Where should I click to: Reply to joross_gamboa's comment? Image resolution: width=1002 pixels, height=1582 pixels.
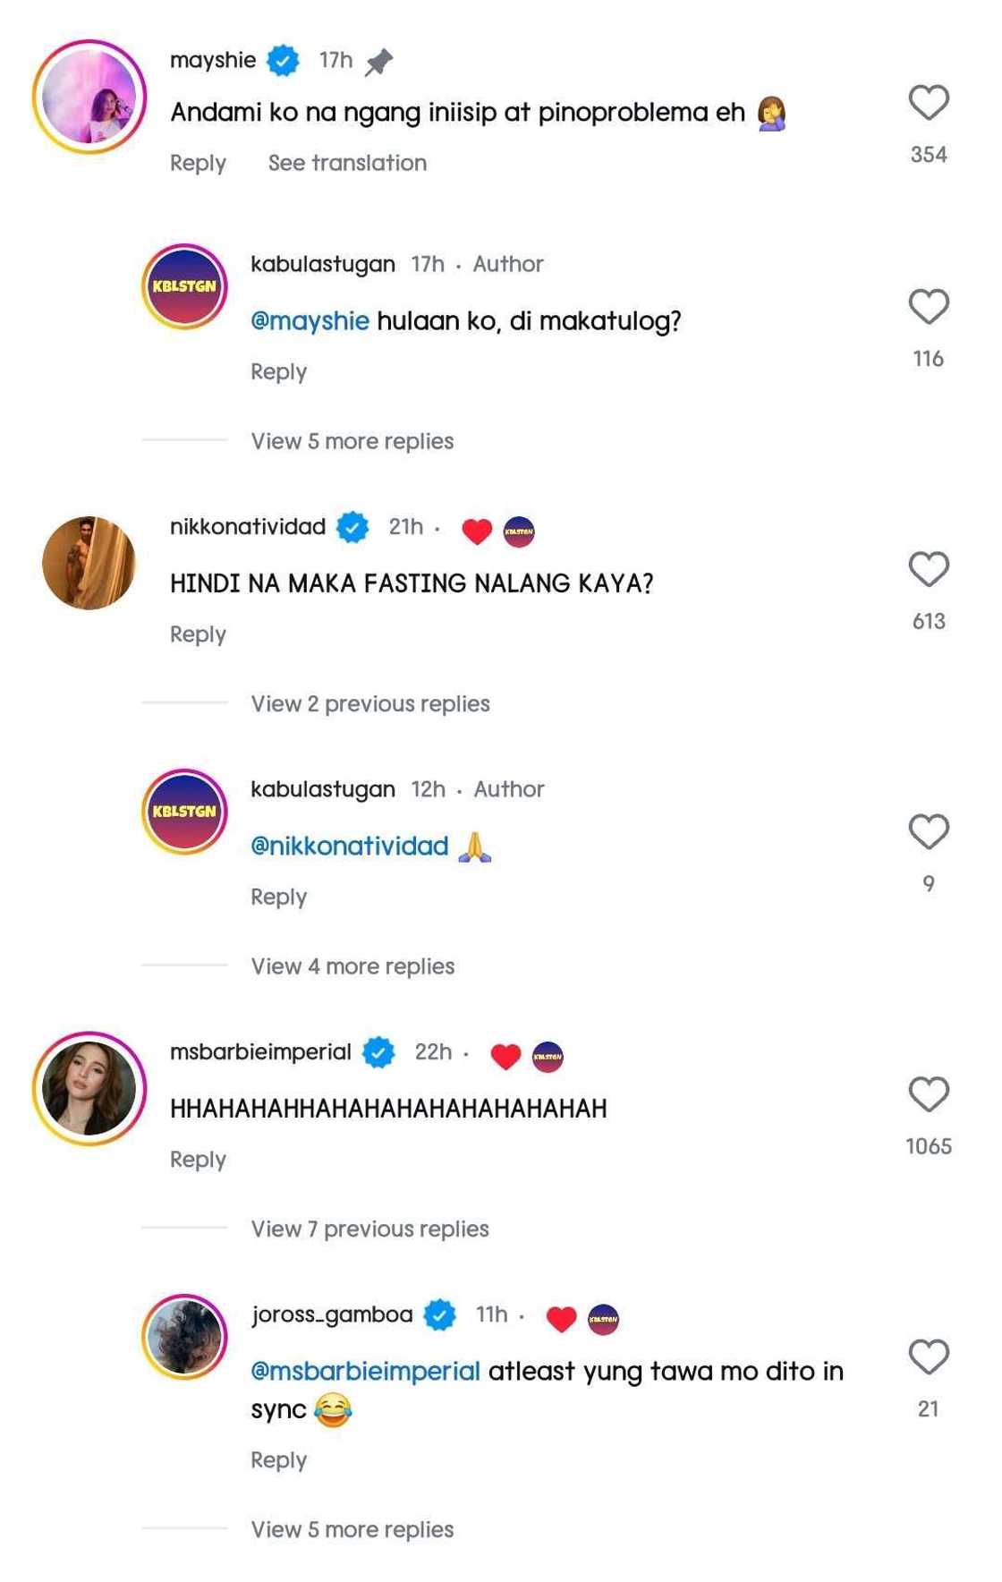coord(278,1460)
